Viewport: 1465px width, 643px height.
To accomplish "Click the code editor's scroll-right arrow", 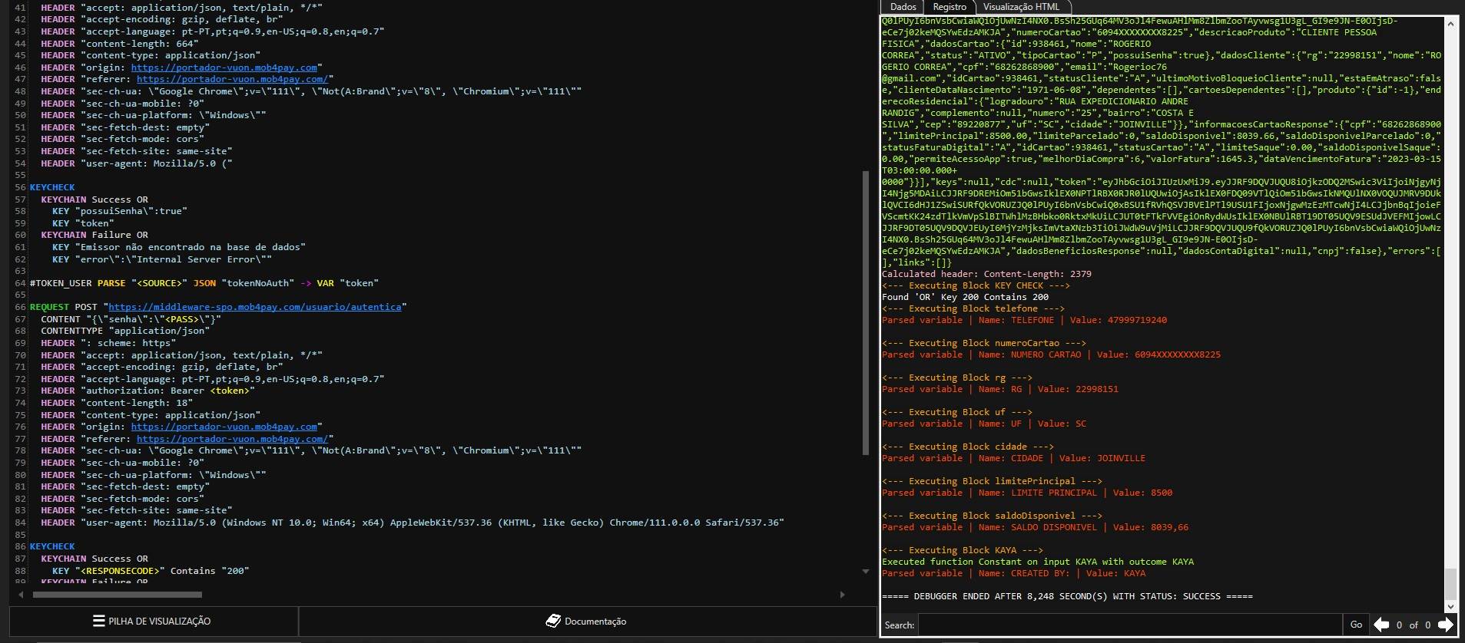I will click(x=842, y=595).
